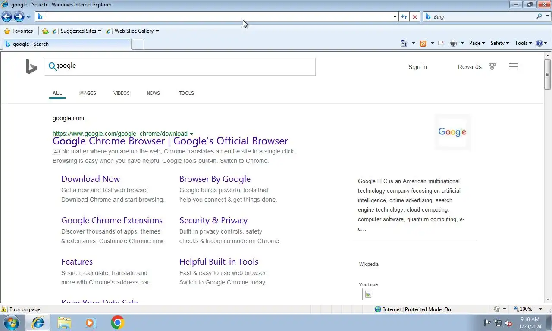Open the Google Chrome Extensions link

click(x=112, y=220)
